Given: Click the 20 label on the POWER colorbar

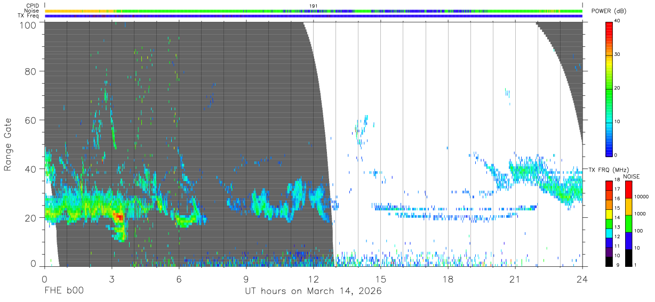Looking at the screenshot, I should [617, 88].
